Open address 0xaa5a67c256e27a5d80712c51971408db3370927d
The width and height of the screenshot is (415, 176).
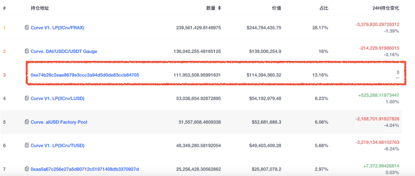tap(85, 169)
